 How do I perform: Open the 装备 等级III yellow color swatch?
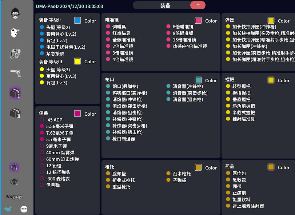coord(77,61)
